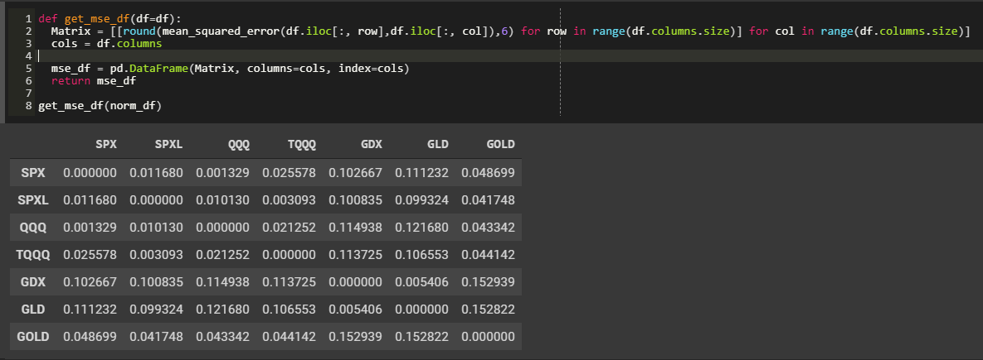Screen dimensions: 983x360
Task: Click 0.152939 in the GDX row
Action: 489,282
